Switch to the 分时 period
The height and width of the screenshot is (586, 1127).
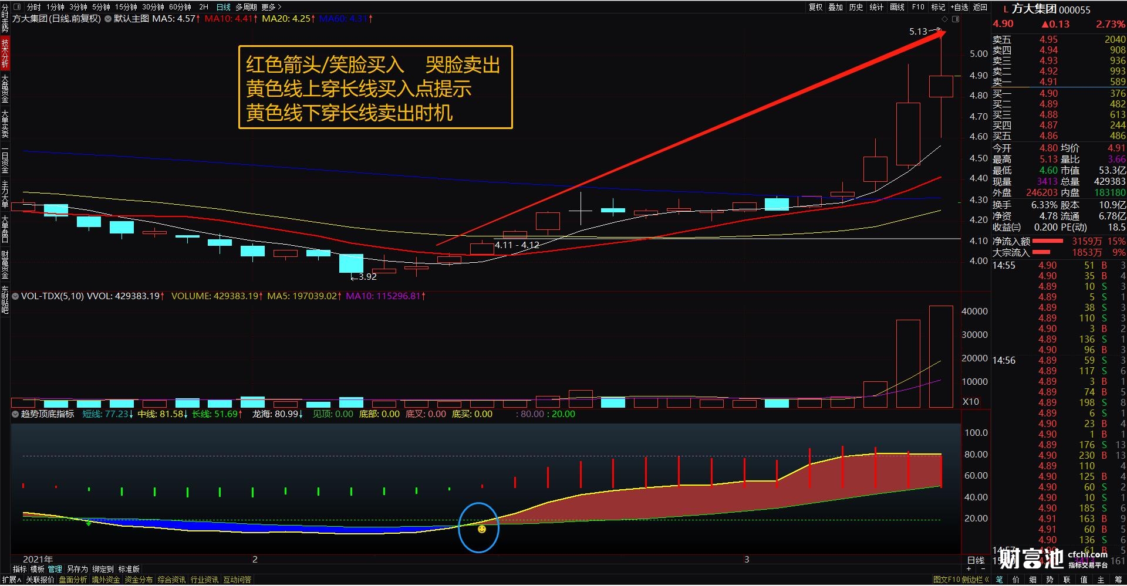34,7
